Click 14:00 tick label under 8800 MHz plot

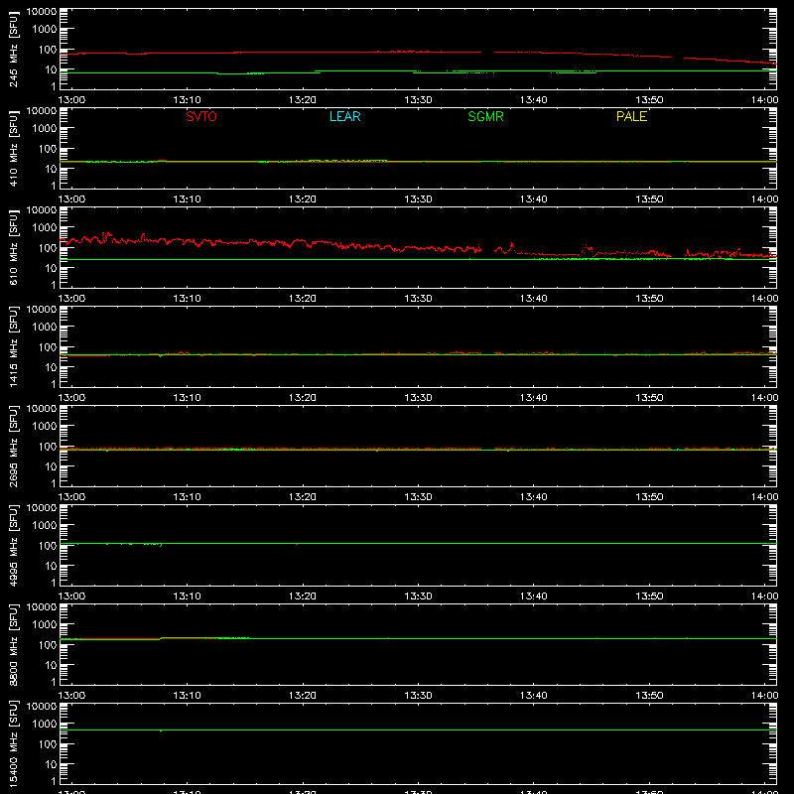pyautogui.click(x=764, y=696)
